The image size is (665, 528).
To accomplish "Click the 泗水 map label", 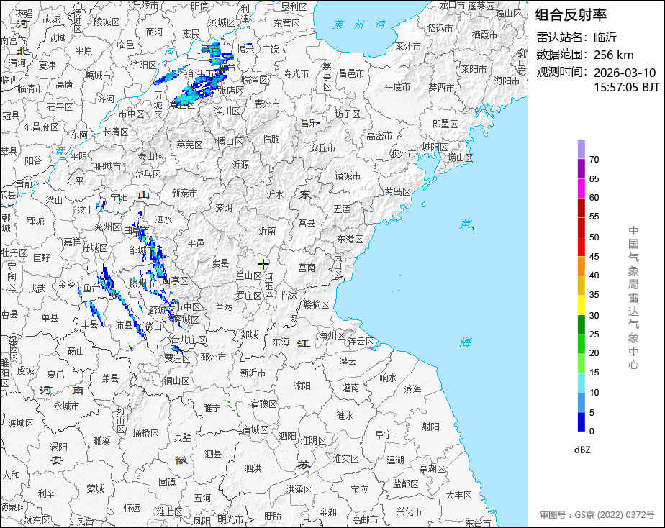I will click(x=163, y=219).
